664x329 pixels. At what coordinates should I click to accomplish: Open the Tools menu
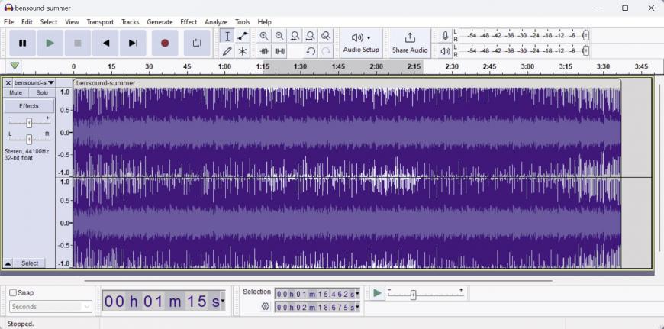243,21
